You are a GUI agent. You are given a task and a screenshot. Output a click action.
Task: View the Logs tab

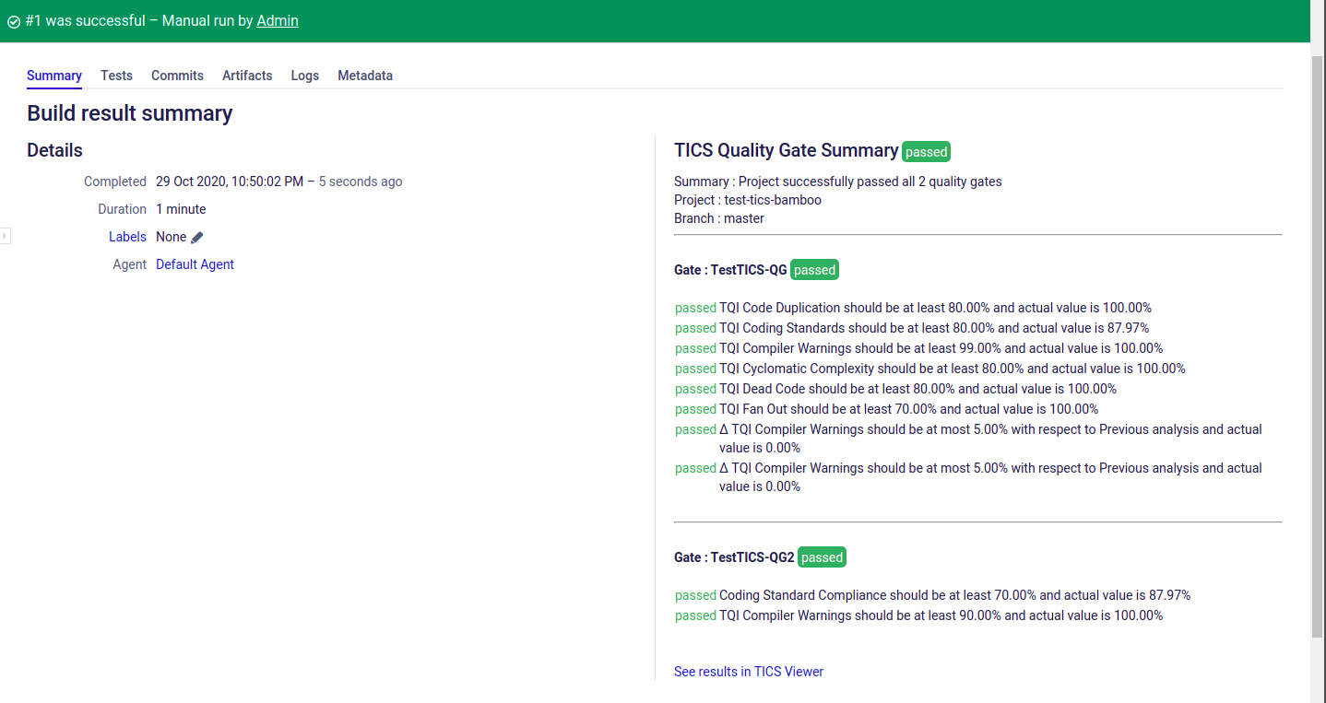[x=305, y=76]
